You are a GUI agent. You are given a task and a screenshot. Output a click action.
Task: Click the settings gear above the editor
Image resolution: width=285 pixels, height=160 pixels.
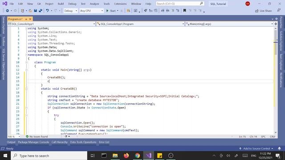277,19
